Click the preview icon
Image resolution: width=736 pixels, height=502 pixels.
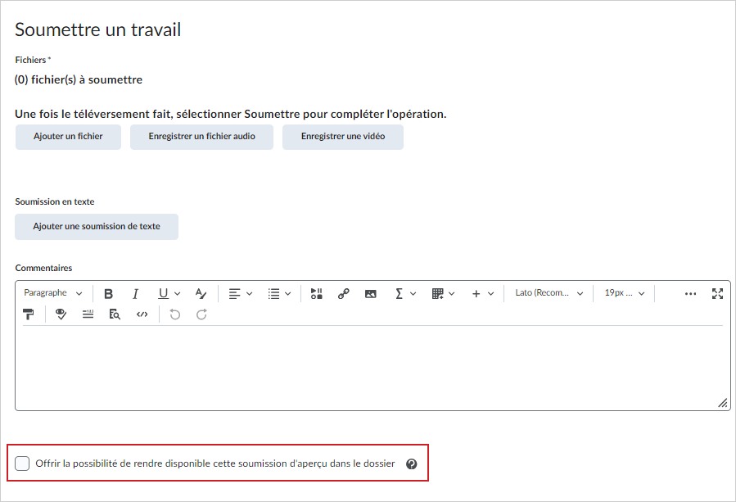pyautogui.click(x=115, y=314)
